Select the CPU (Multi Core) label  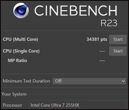[x=20, y=39]
